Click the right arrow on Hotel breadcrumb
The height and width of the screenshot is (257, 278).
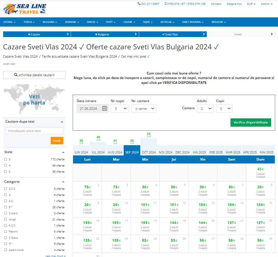point(272,34)
